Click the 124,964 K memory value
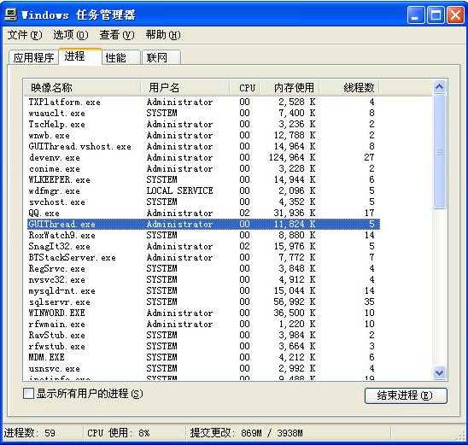Viewport: 468px width, 445px height. pos(292,157)
